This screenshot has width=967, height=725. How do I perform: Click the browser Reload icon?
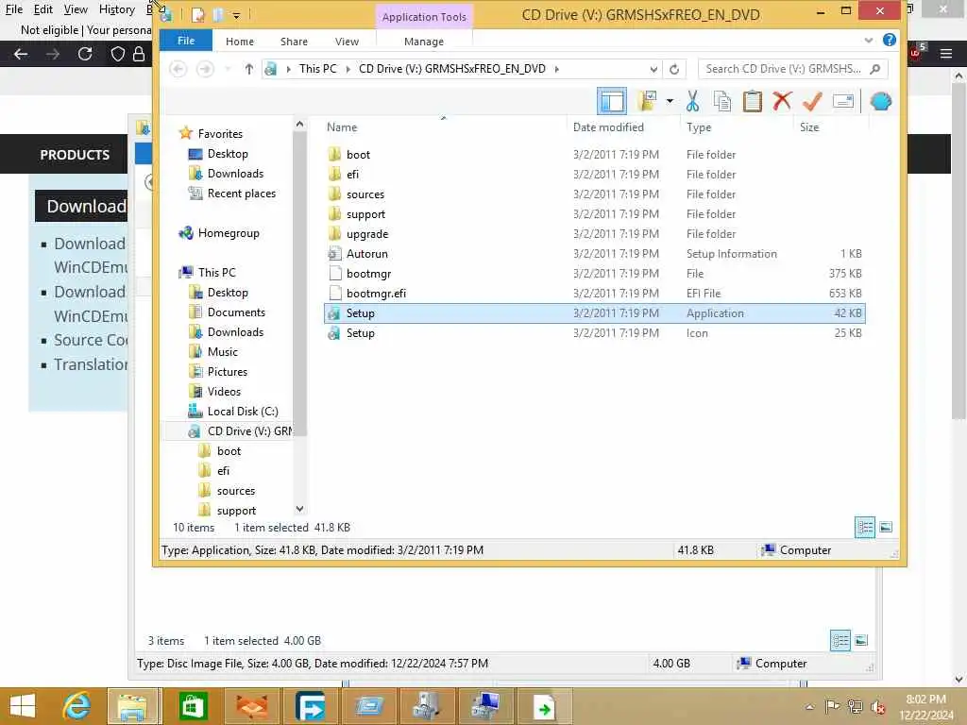tap(85, 54)
